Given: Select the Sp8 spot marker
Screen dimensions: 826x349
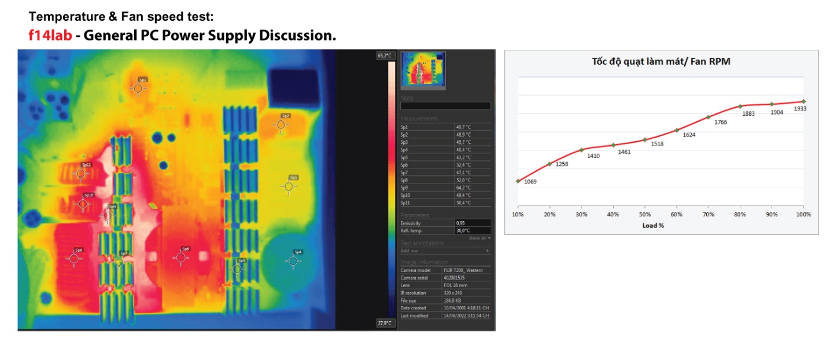Looking at the screenshot, I should point(74,258).
